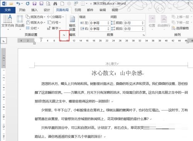
Task: Open the 纸张大小 Paper Size dropdown
Action: 36,22
